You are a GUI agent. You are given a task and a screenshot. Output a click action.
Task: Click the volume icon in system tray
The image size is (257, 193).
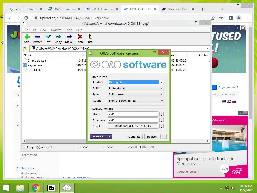[x=233, y=188]
